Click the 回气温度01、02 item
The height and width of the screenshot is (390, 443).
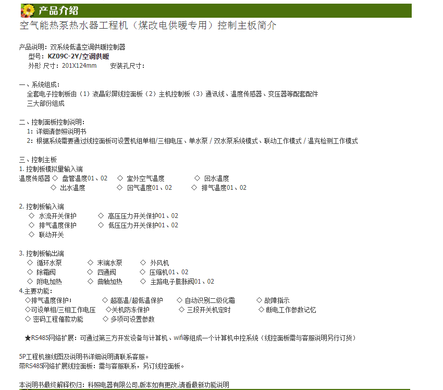150,188
